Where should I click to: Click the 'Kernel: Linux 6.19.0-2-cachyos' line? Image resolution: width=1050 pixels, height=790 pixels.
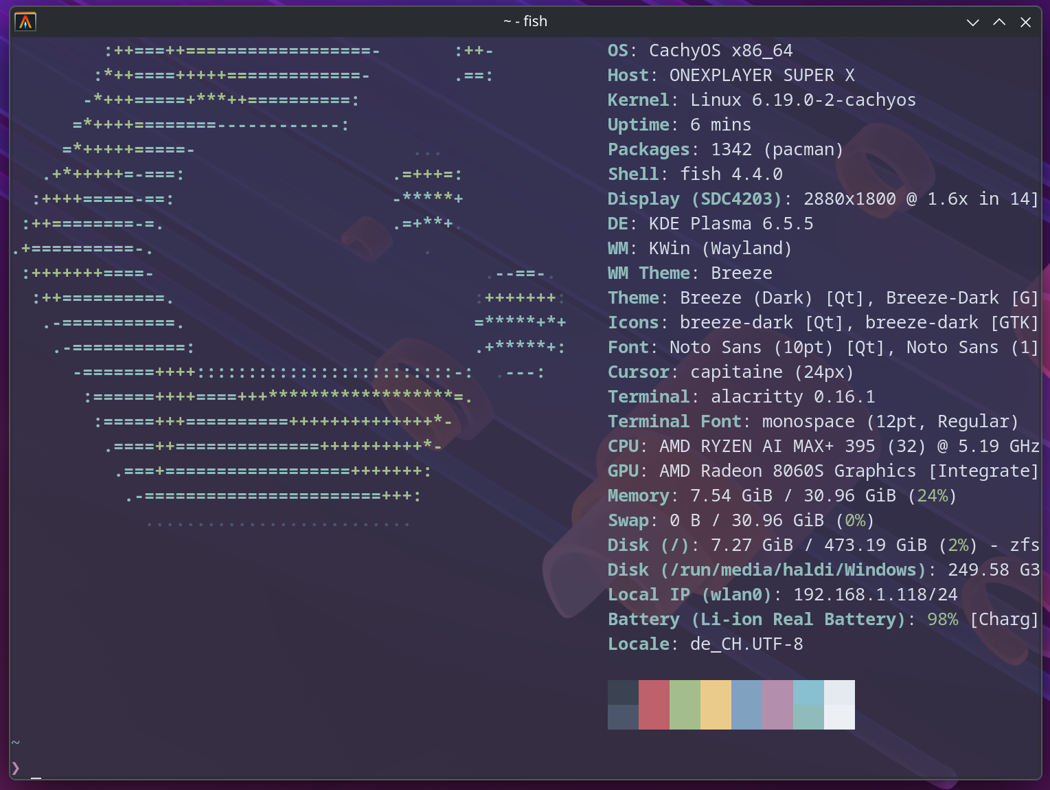tap(762, 100)
